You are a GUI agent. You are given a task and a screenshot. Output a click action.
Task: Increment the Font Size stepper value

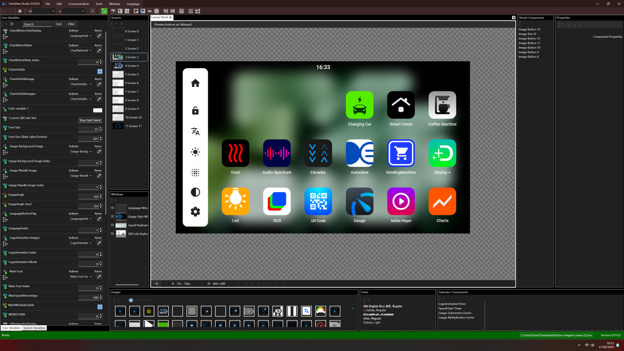[x=101, y=128]
